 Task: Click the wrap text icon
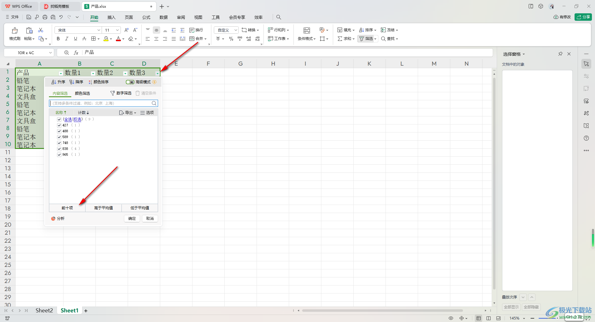[192, 30]
